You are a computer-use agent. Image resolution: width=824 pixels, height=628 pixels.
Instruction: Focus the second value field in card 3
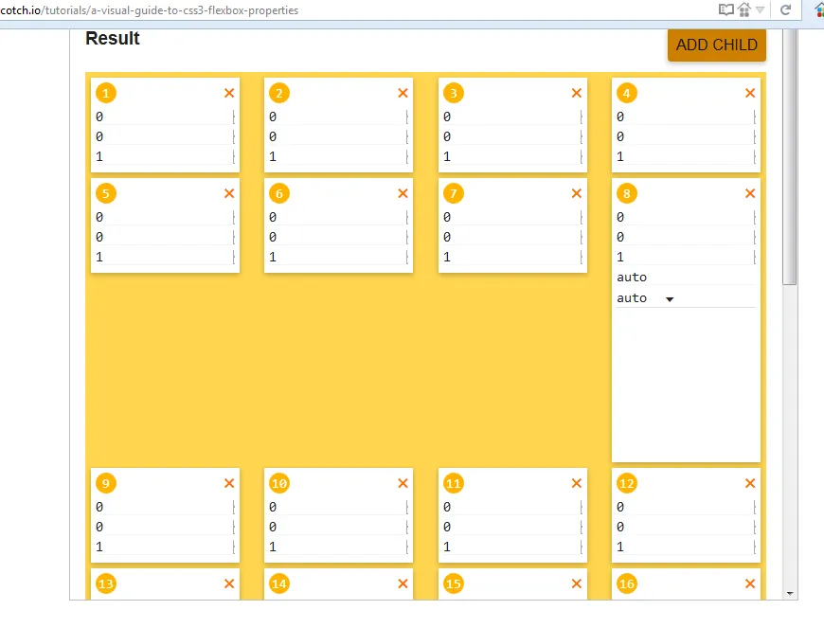512,136
